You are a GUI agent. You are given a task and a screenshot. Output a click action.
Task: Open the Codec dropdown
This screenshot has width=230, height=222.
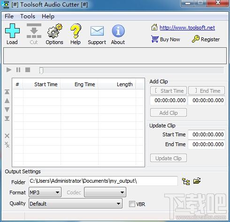point(105,192)
